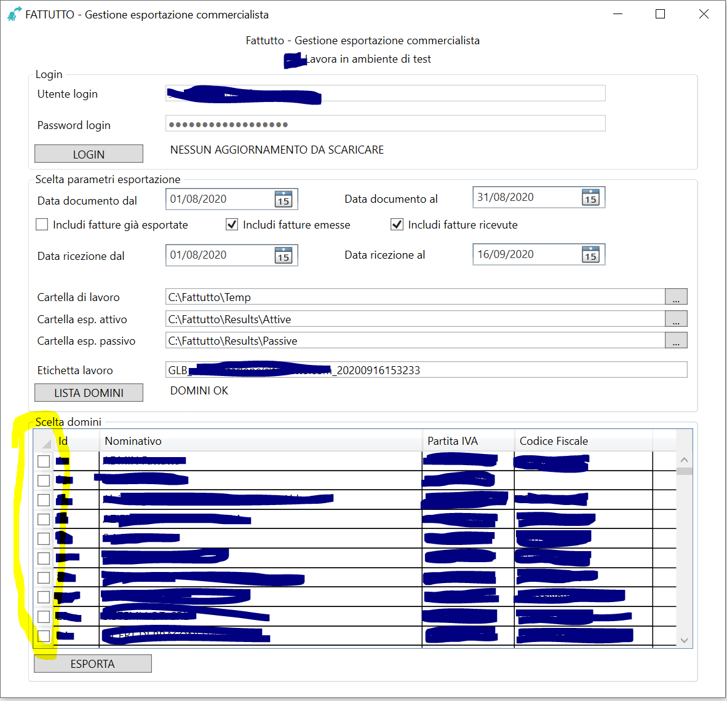Check the last visible domain row checkbox
The image size is (727, 701).
44,636
